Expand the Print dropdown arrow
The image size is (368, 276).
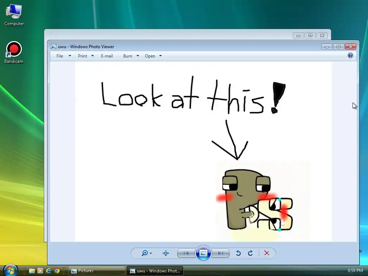(92, 56)
